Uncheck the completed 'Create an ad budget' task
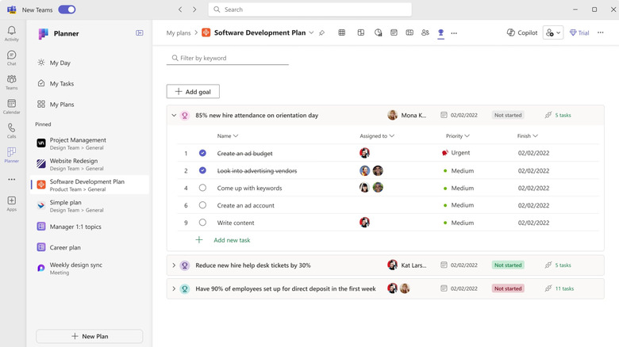The image size is (619, 347). pyautogui.click(x=202, y=153)
